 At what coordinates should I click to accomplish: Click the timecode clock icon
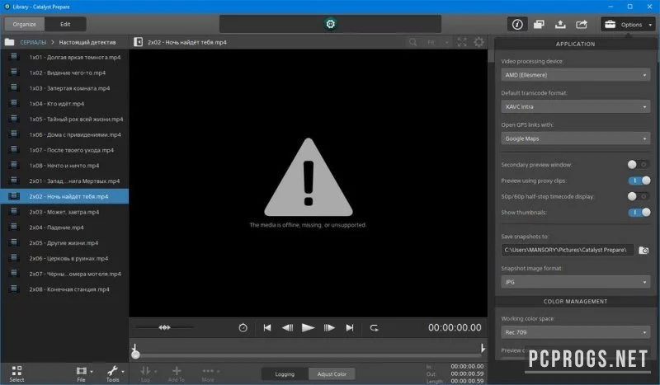[243, 328]
